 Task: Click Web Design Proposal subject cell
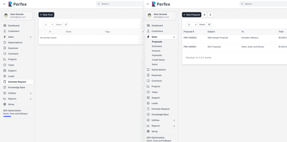pos(217,38)
